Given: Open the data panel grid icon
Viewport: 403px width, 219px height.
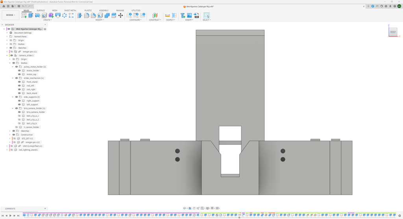Looking at the screenshot, I should [8, 6].
